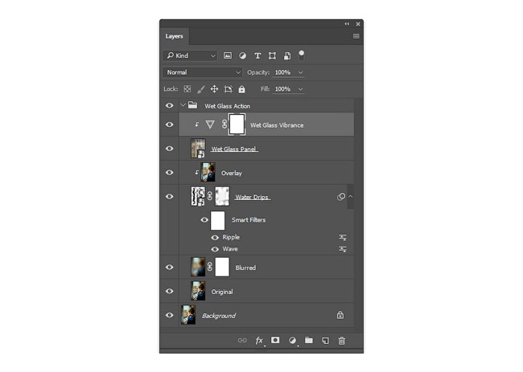Lock transparent pixels icon
The height and width of the screenshot is (372, 523).
(187, 89)
